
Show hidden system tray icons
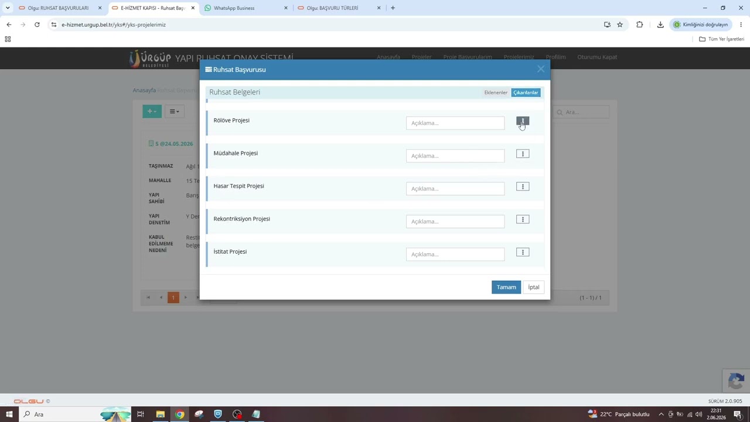pyautogui.click(x=661, y=414)
